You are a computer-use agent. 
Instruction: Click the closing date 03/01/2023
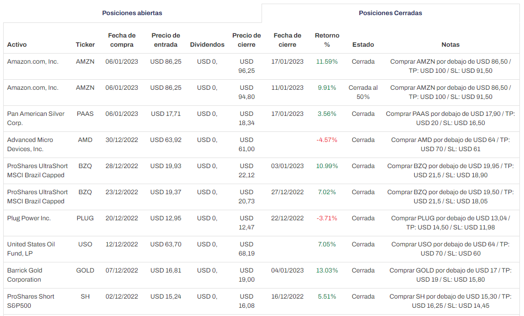[x=288, y=166]
